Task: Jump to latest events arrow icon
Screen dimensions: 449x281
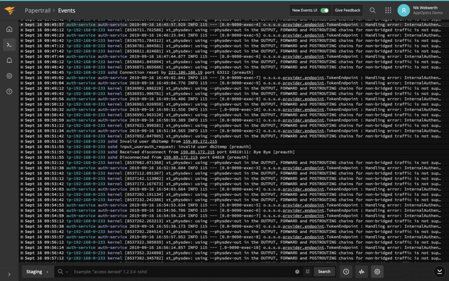Action: click(439, 271)
